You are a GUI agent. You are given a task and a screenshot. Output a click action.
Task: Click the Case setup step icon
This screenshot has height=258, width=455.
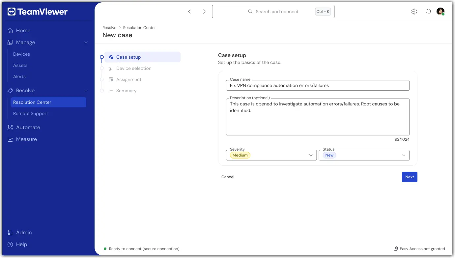[111, 57]
